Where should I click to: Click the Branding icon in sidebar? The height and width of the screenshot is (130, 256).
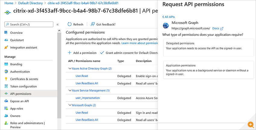6,64
